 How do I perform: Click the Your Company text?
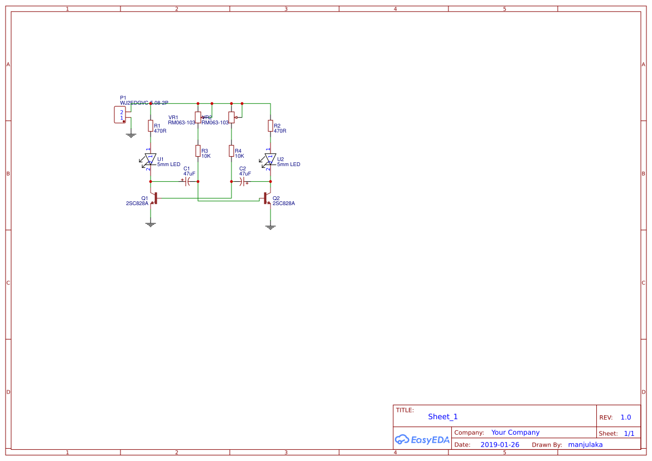pos(515,433)
